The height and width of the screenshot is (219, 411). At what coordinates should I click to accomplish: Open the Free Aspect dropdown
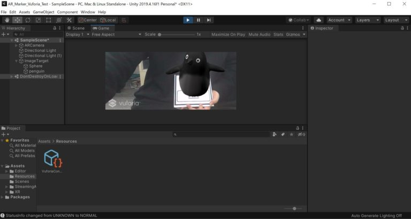tap(117, 35)
